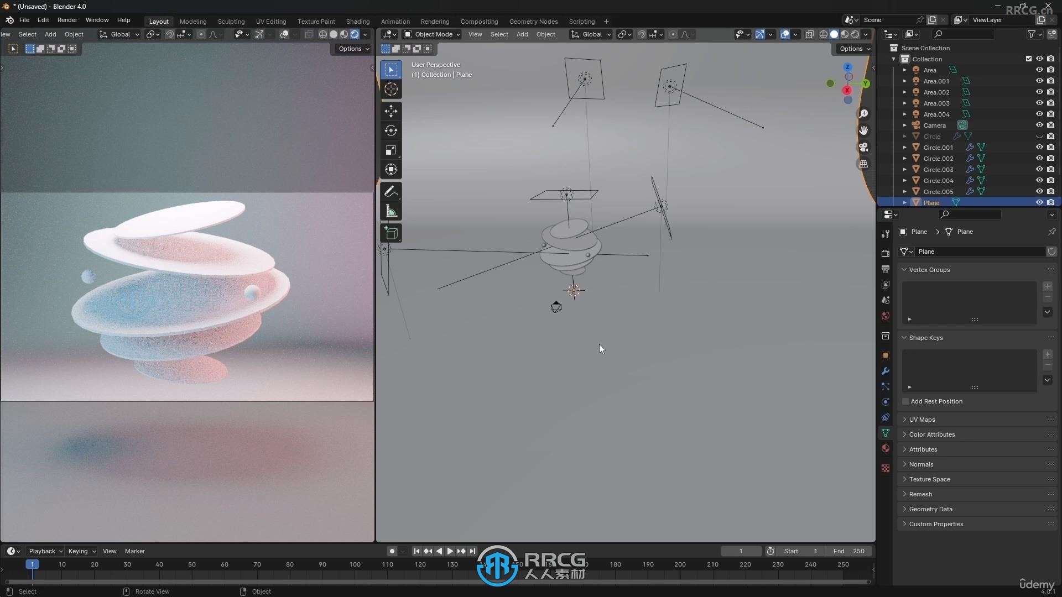Select the Scale tool icon

(391, 149)
